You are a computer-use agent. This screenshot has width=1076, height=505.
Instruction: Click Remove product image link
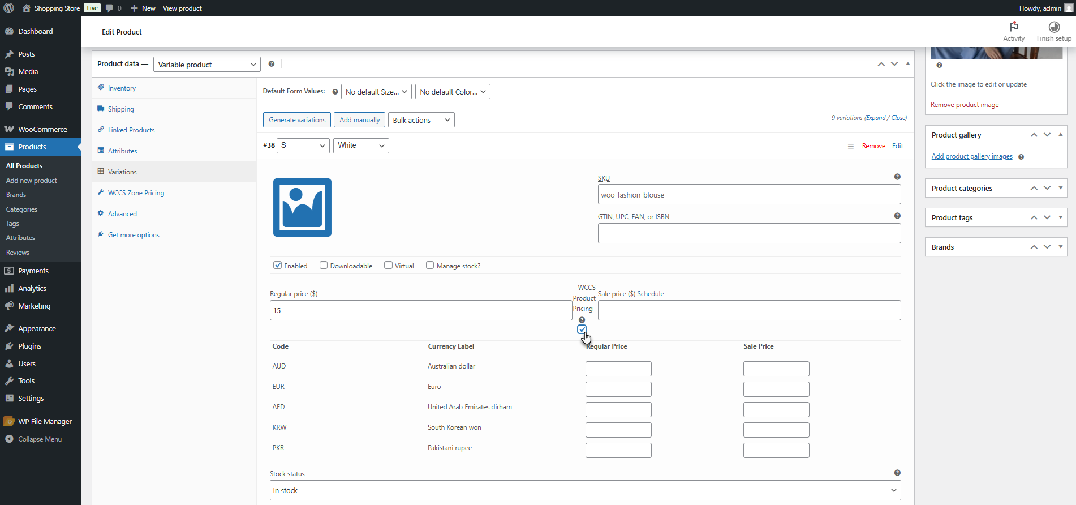[x=965, y=105]
